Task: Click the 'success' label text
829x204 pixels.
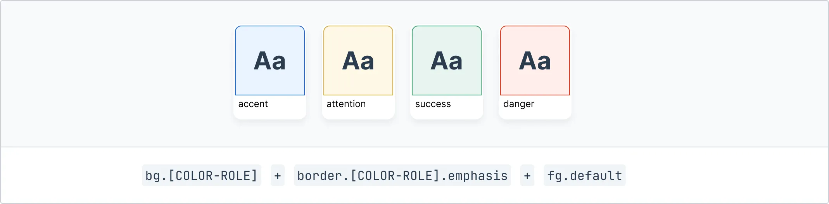Action: tap(433, 104)
